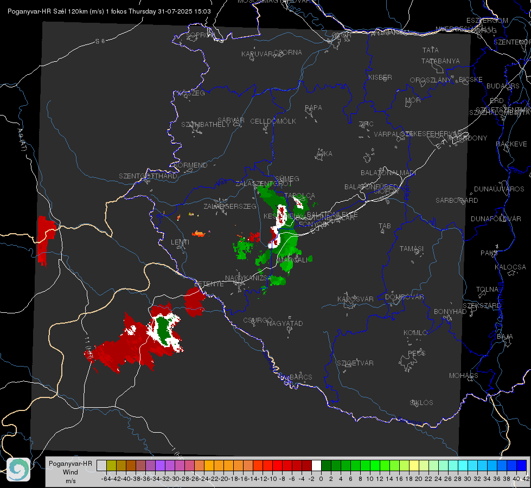Click the ZIRC town label
Screen dimensions: 531x488
[x=366, y=124]
